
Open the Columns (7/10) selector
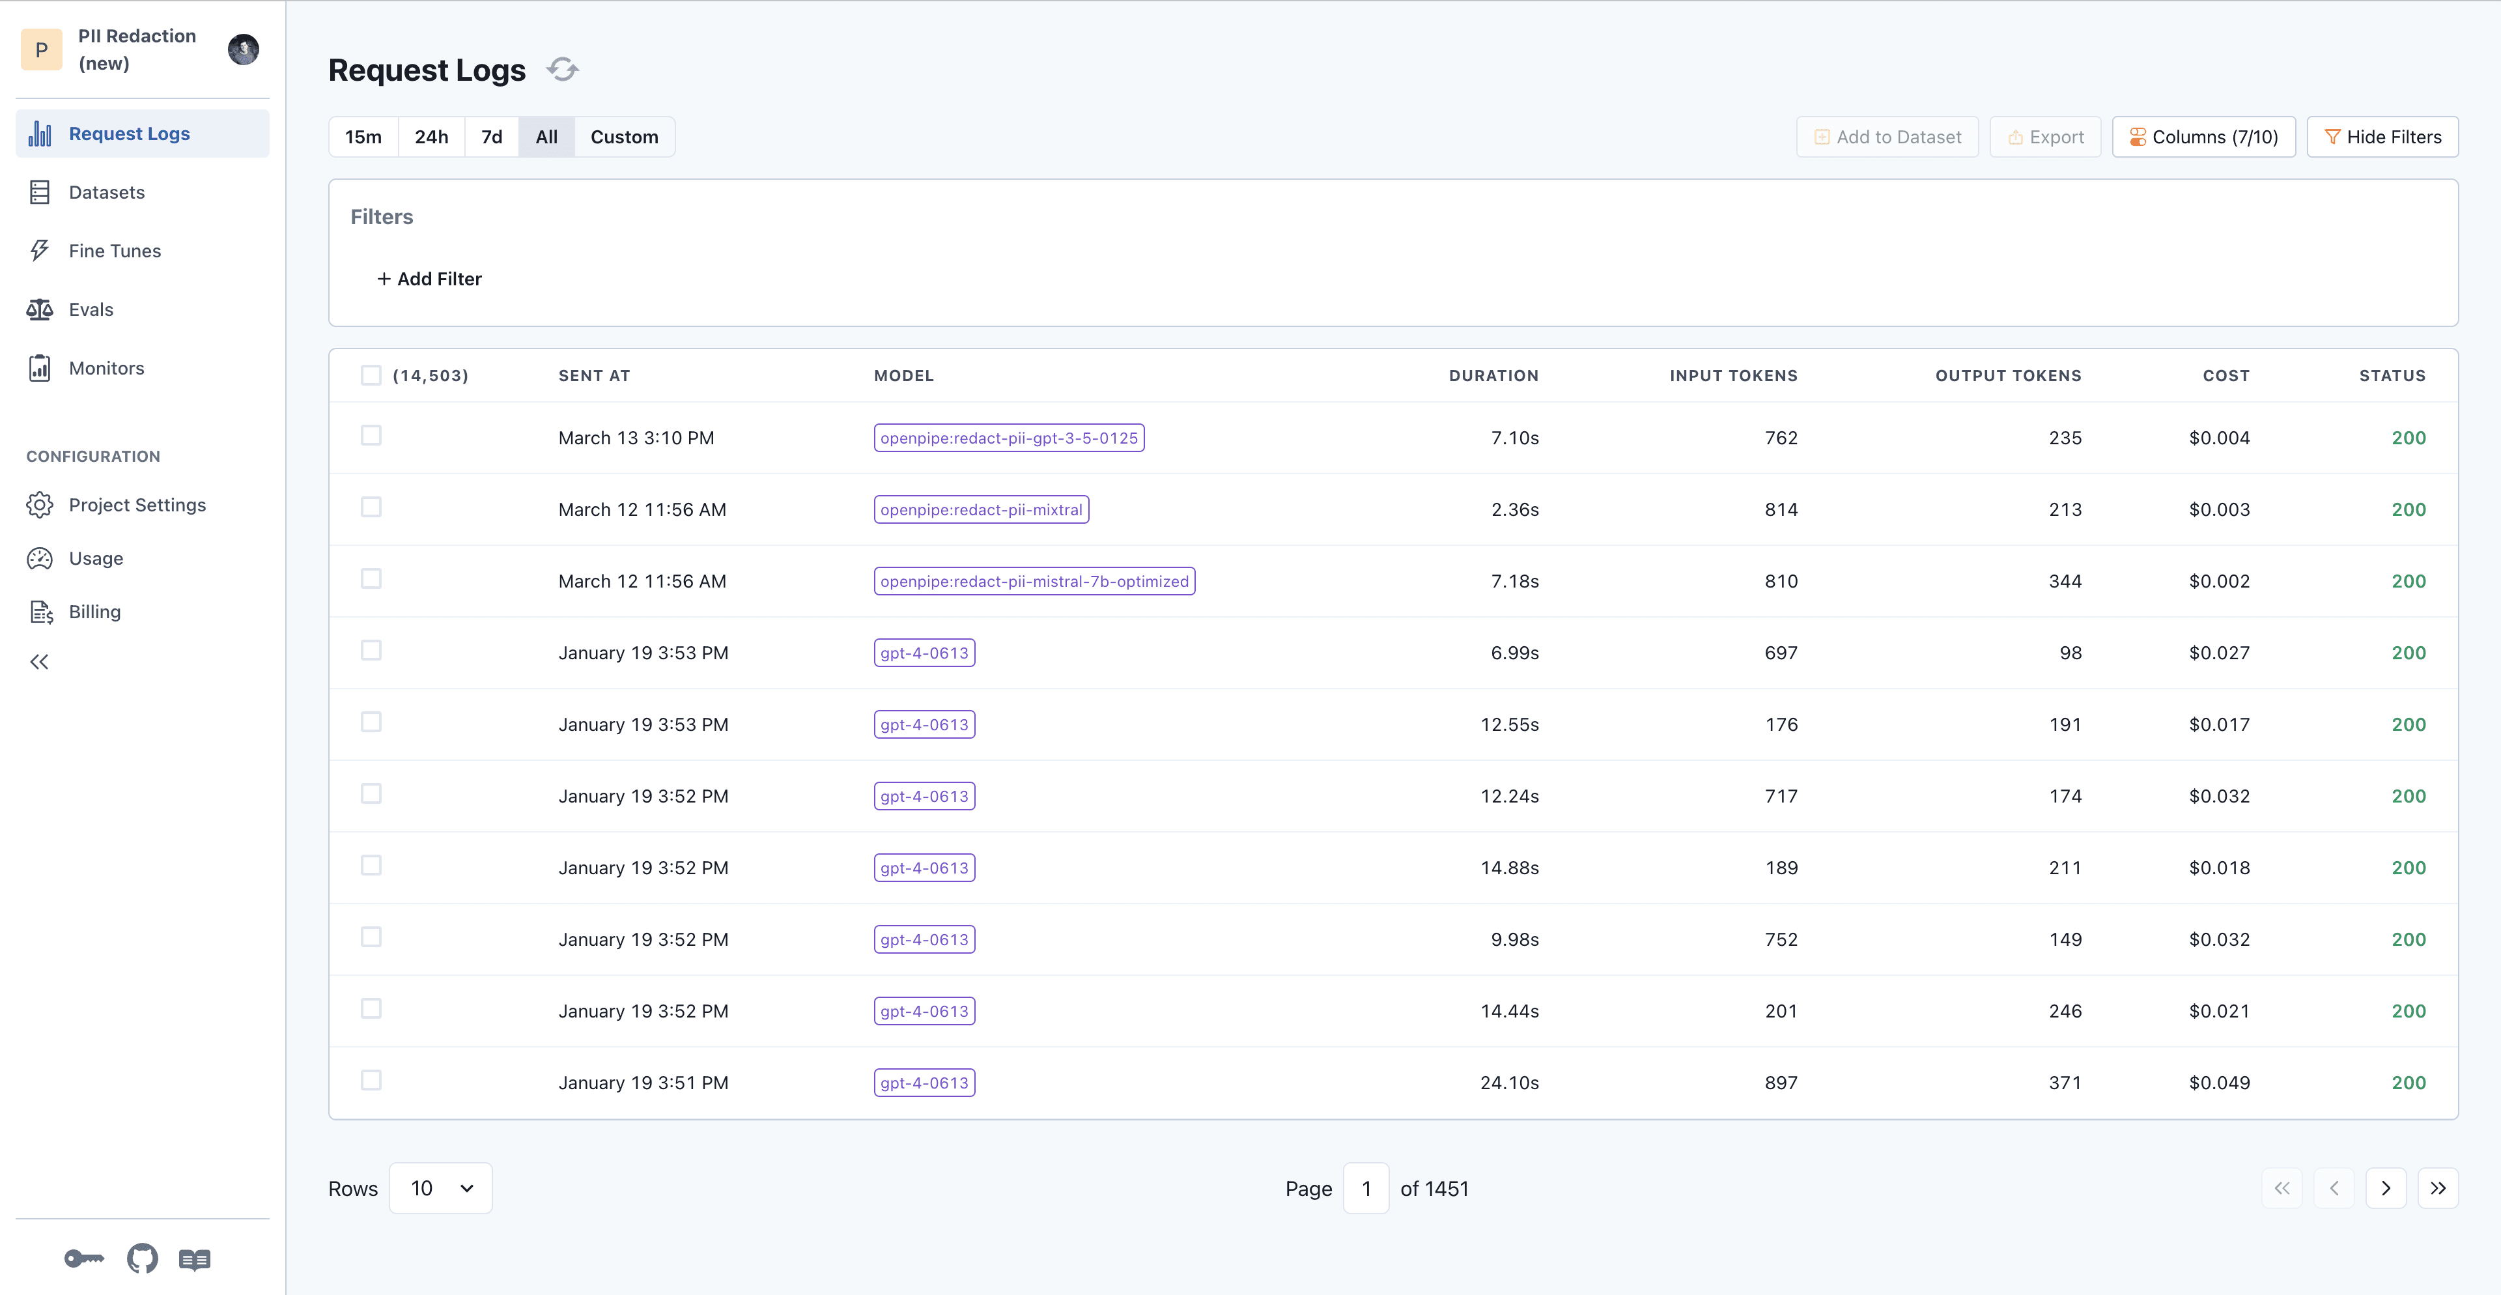tap(2204, 136)
